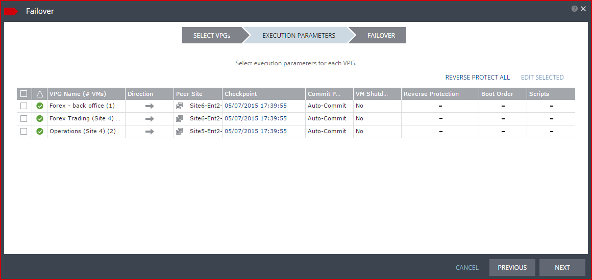Click the CANCEL button
The height and width of the screenshot is (280, 592).
[x=467, y=268]
